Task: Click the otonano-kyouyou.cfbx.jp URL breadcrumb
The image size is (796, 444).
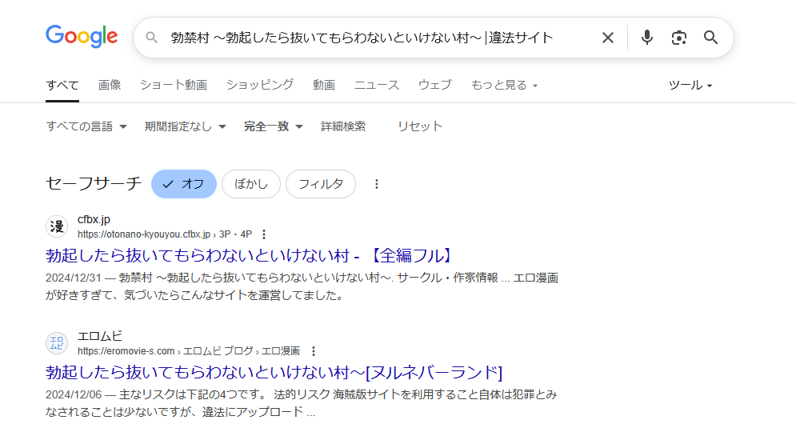Action: [x=165, y=234]
